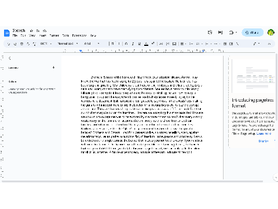Open the text color picker
This screenshot has height=209, width=278.
[x=147, y=44]
